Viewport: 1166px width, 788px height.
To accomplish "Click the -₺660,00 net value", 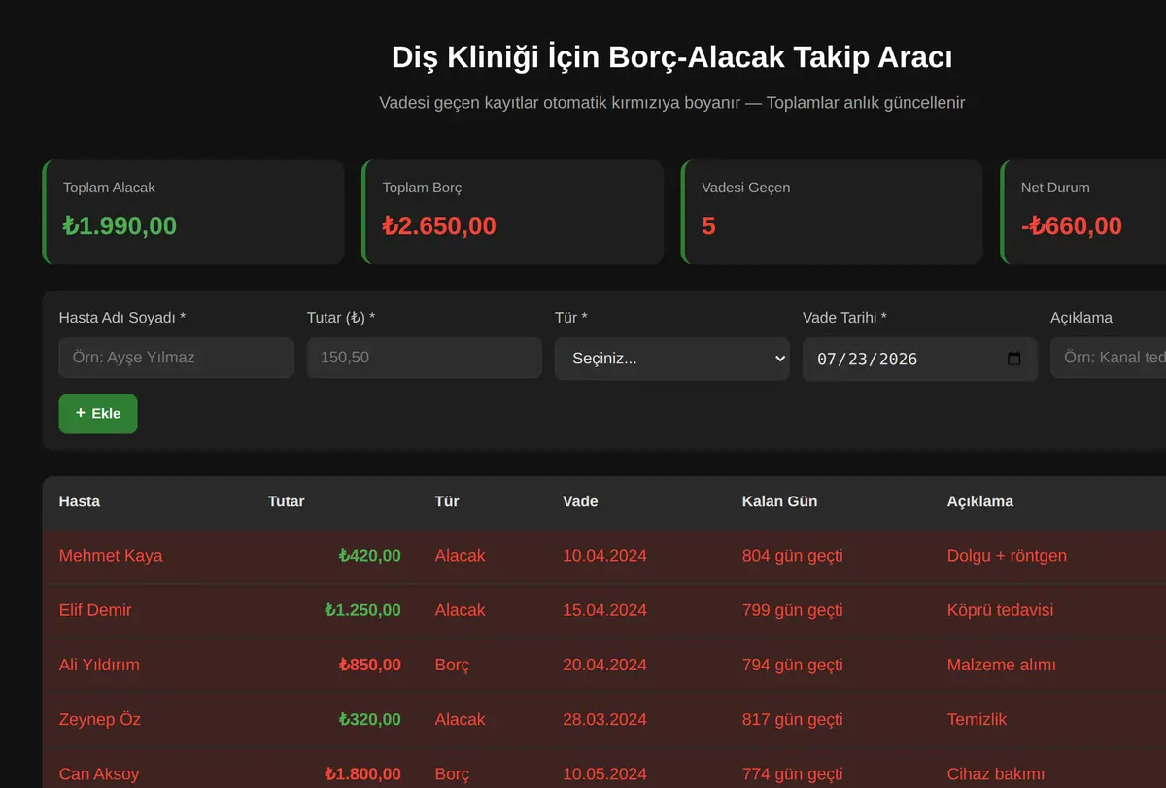I will 1072,226.
